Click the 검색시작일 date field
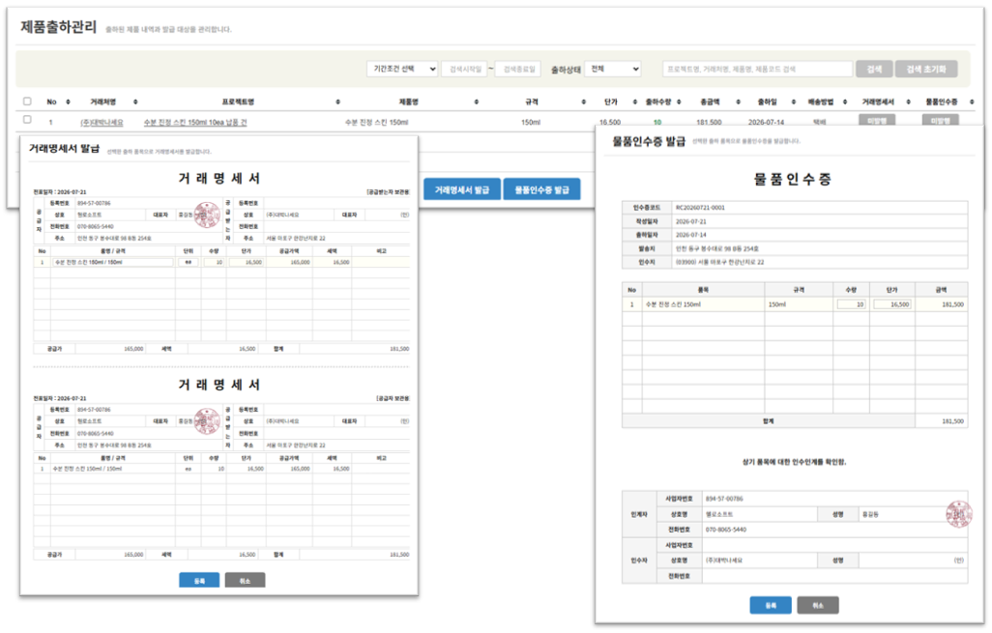 coord(464,69)
